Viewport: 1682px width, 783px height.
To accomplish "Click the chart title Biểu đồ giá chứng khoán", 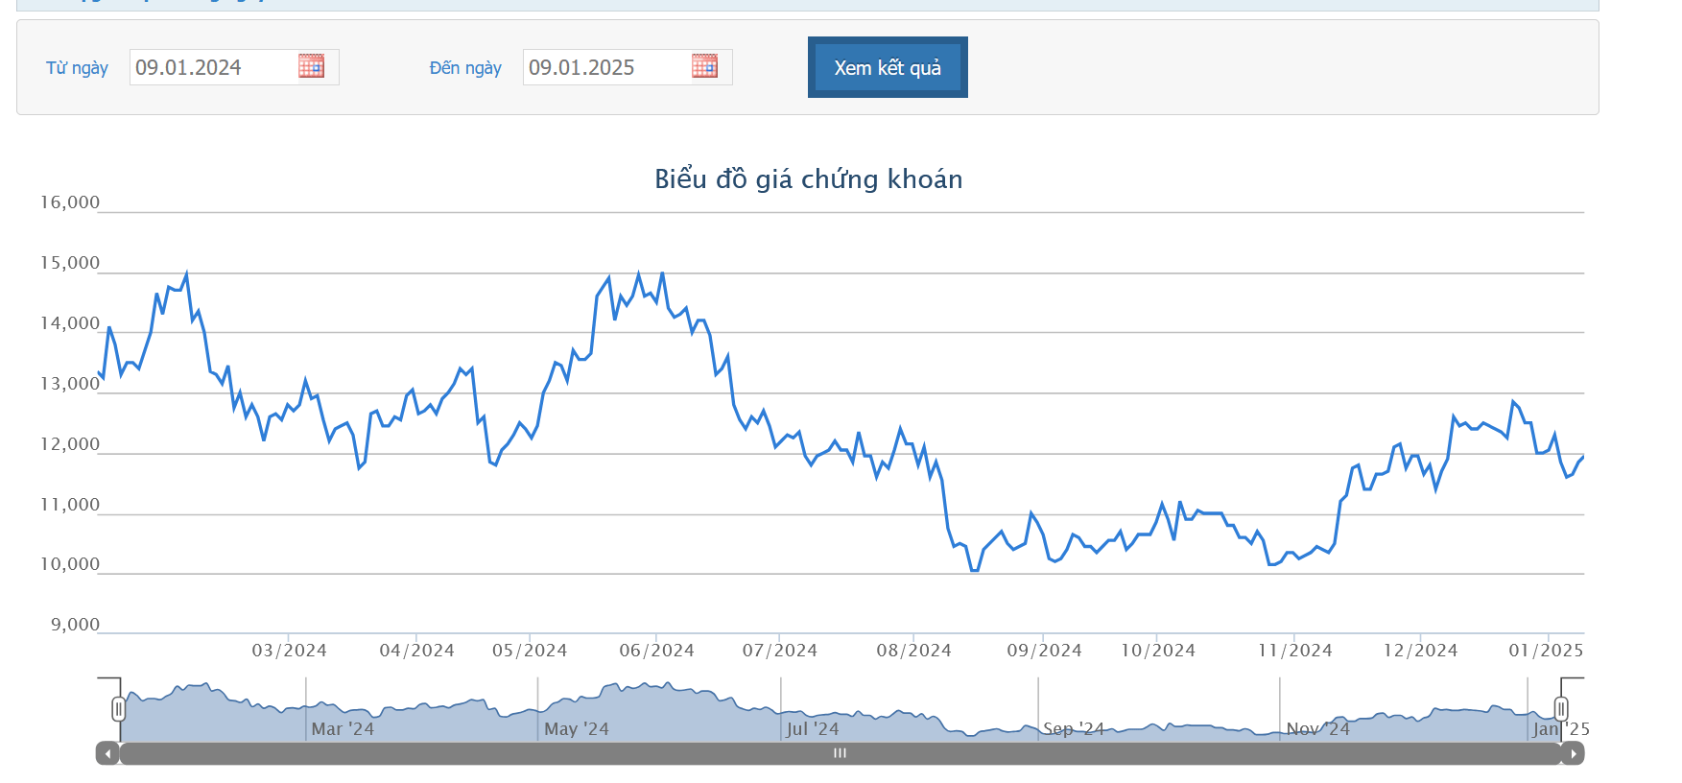I will pyautogui.click(x=808, y=179).
